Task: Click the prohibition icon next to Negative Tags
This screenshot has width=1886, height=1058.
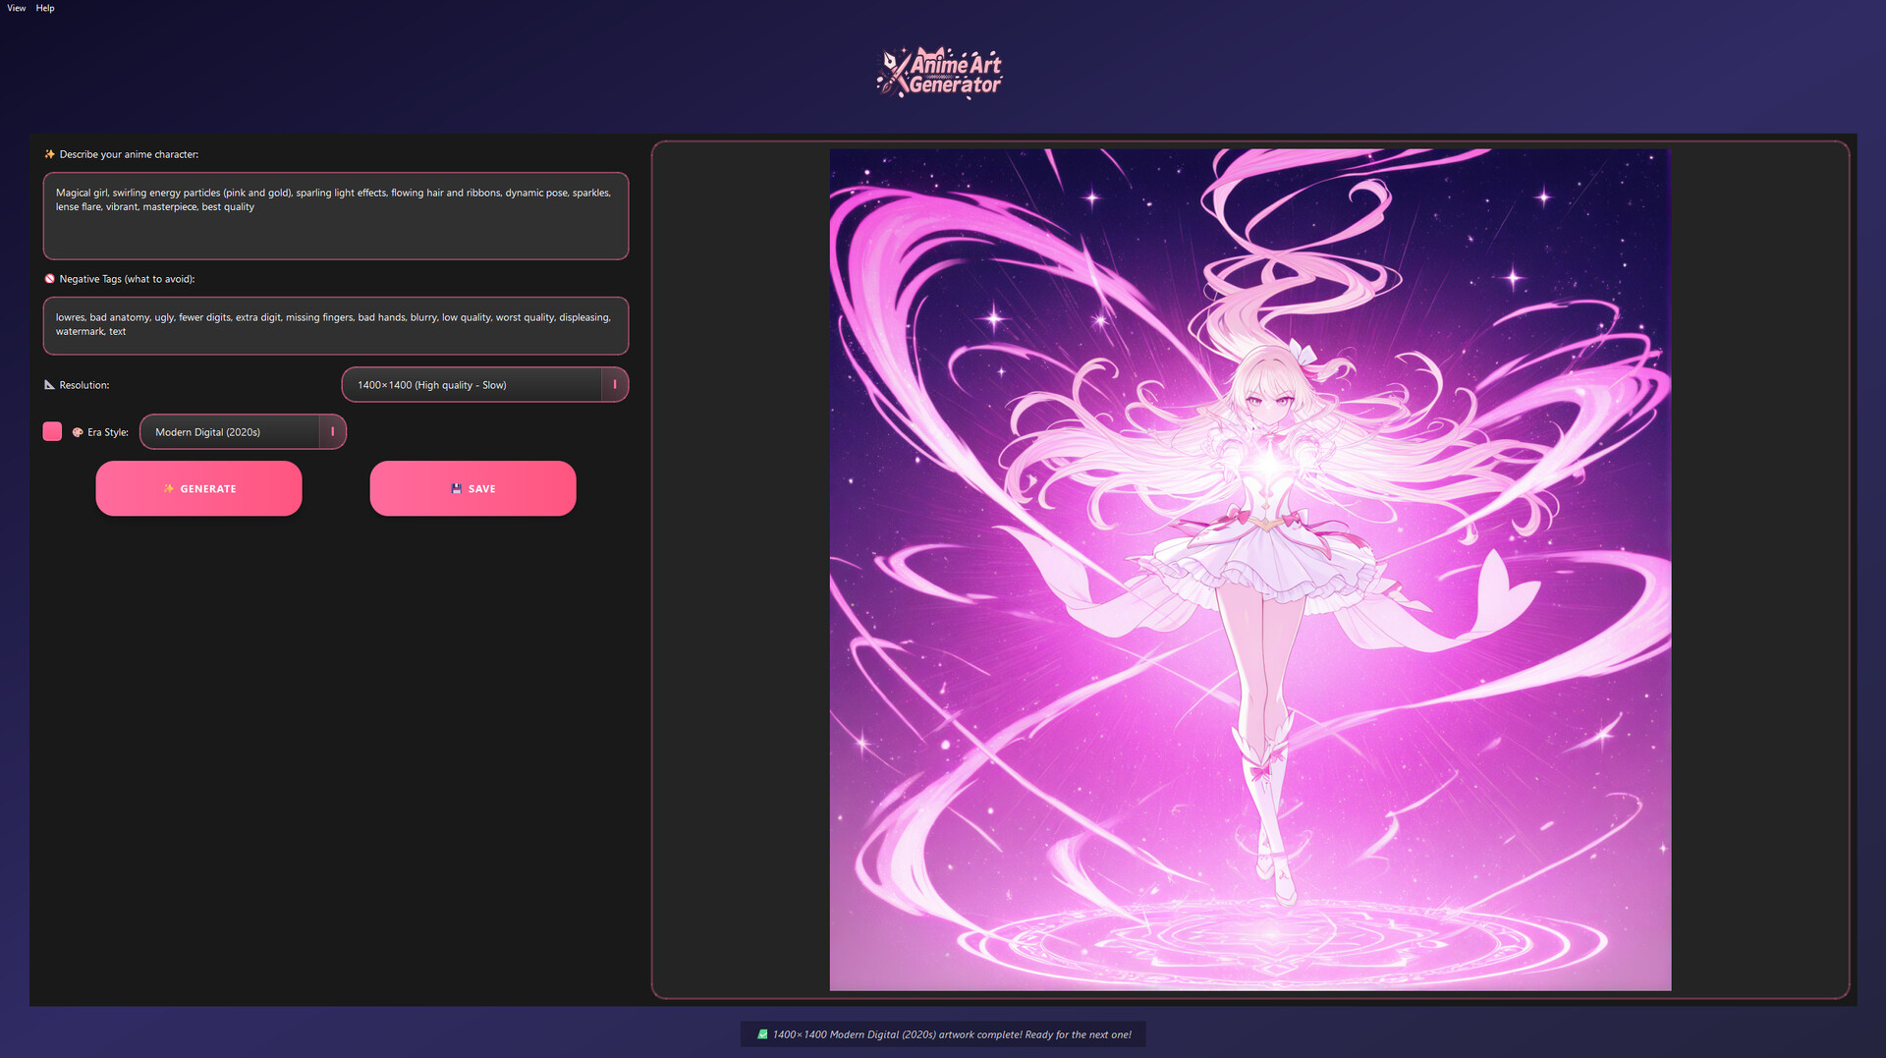Action: click(49, 279)
